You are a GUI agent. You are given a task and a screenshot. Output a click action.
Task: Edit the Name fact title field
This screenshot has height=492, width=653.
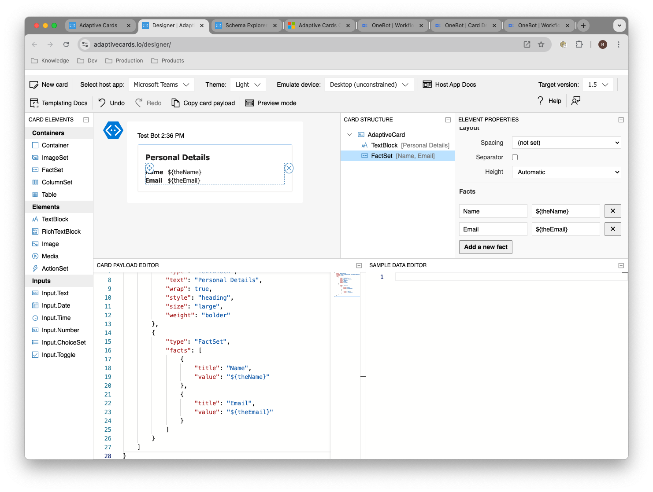click(x=493, y=211)
